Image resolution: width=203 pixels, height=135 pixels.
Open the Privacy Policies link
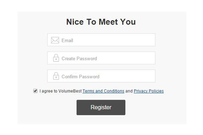click(x=149, y=91)
